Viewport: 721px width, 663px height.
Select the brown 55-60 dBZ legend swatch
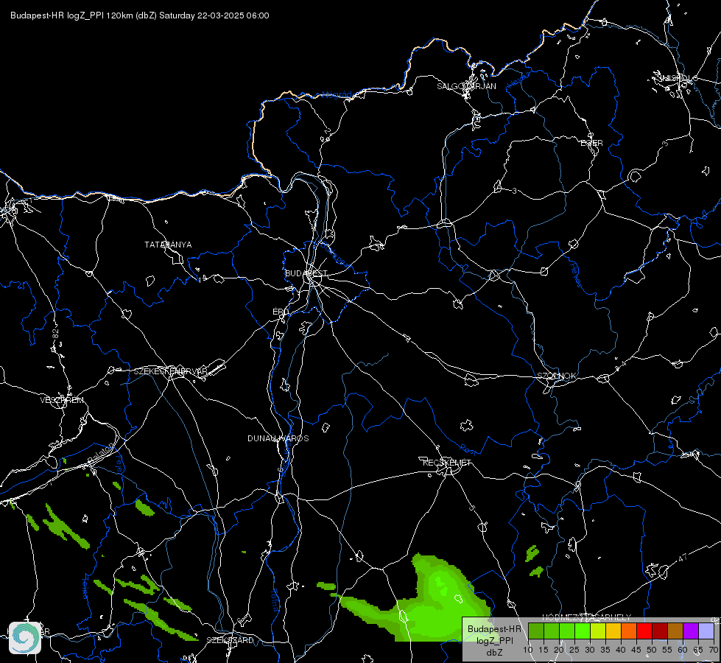tap(675, 631)
